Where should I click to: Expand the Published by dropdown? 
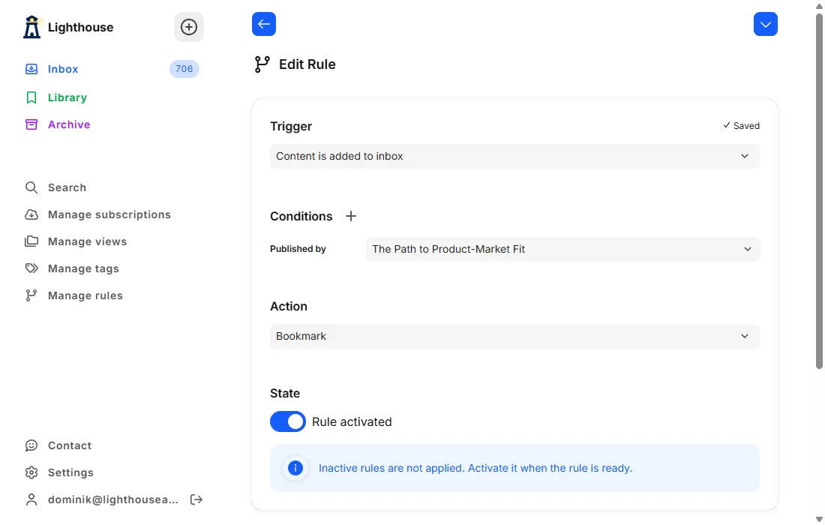click(562, 249)
